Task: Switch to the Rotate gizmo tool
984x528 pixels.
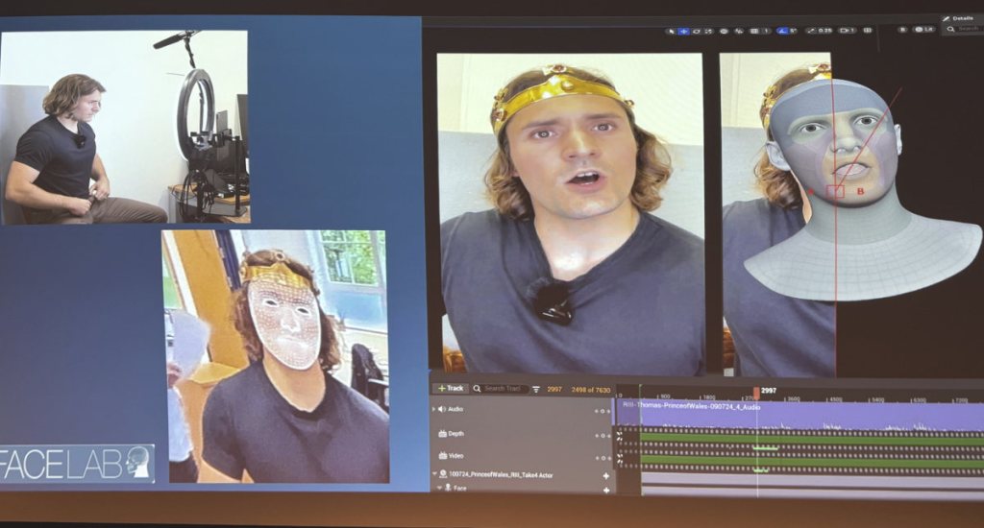Action: 696,31
